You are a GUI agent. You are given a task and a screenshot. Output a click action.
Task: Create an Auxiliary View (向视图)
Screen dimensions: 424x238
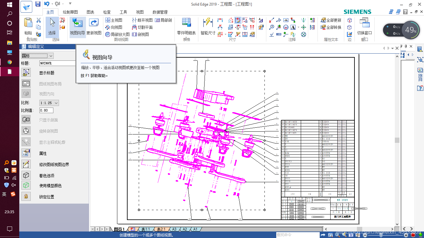point(114,27)
